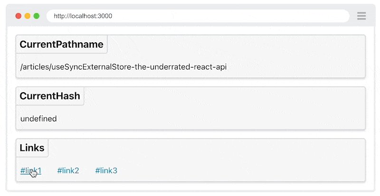Click the Links section heading

click(32, 148)
